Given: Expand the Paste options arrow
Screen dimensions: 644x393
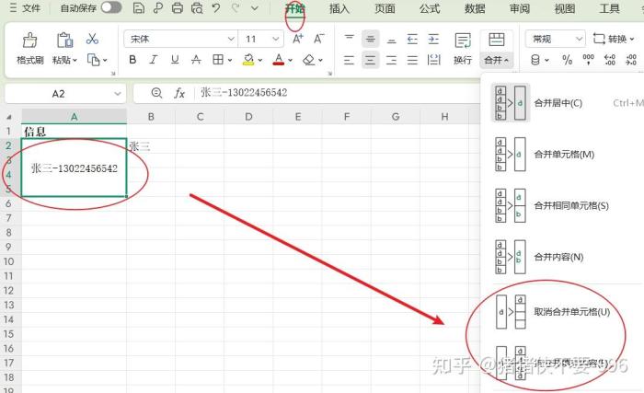Looking at the screenshot, I should (75, 61).
